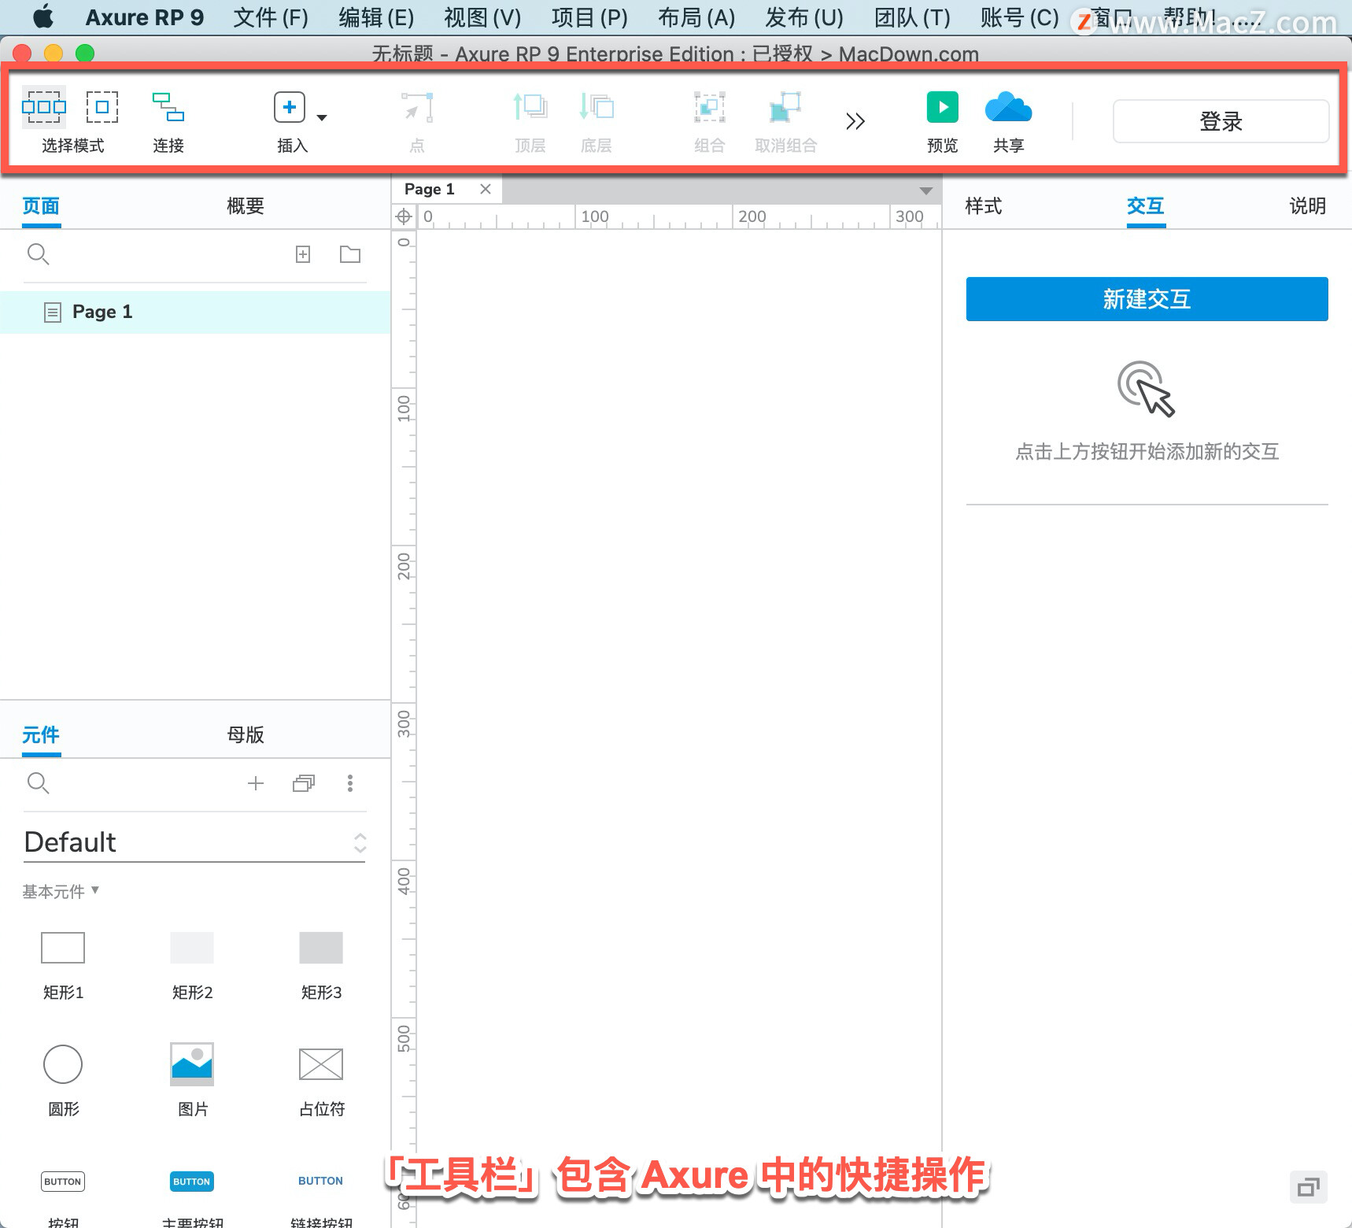Screen dimensions: 1352x1228
Task: Expand more toolbar items chevron
Action: click(855, 121)
